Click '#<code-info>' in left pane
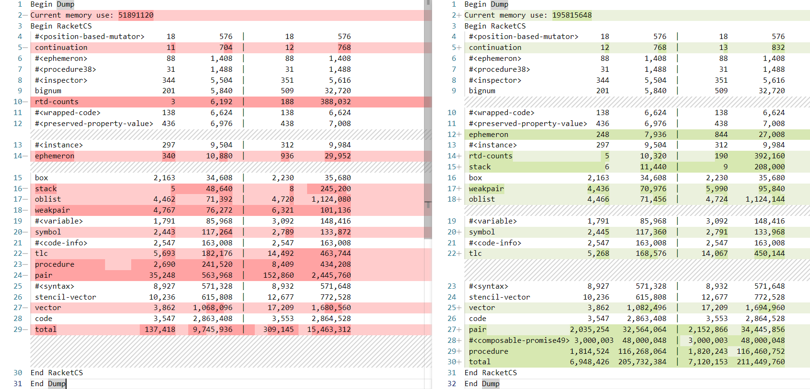The width and height of the screenshot is (810, 389). (61, 243)
